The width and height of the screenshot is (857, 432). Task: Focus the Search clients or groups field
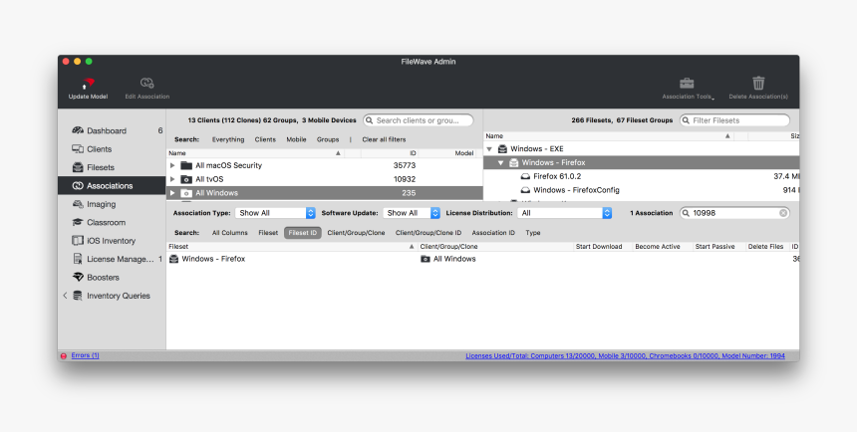point(419,120)
